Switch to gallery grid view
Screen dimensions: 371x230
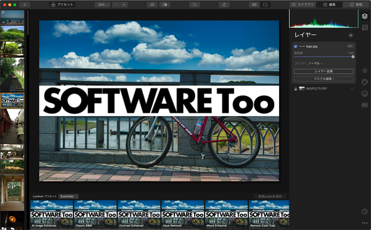(x=254, y=5)
